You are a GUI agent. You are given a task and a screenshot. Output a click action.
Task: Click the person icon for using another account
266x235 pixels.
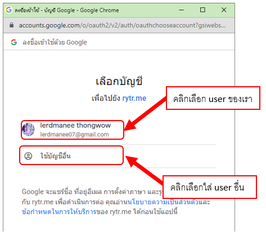28,156
